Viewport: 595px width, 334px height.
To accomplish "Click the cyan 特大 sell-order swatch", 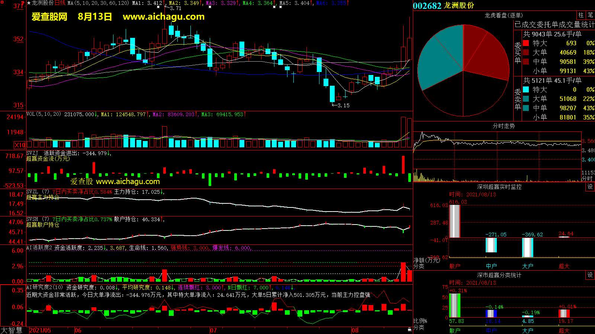I will pos(526,89).
